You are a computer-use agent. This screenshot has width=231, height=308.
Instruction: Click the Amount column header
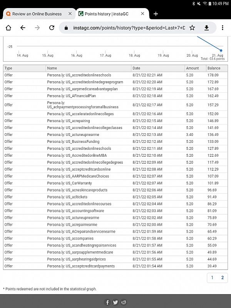tap(192, 68)
